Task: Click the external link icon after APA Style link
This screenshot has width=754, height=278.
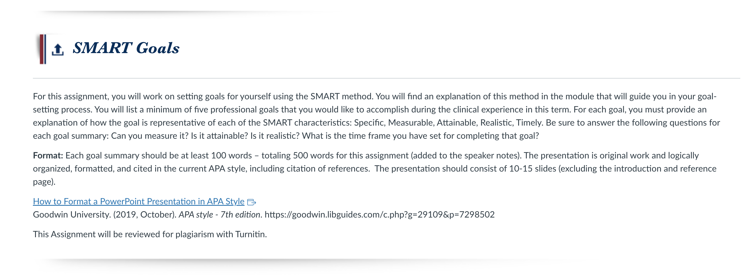Action: tap(251, 202)
